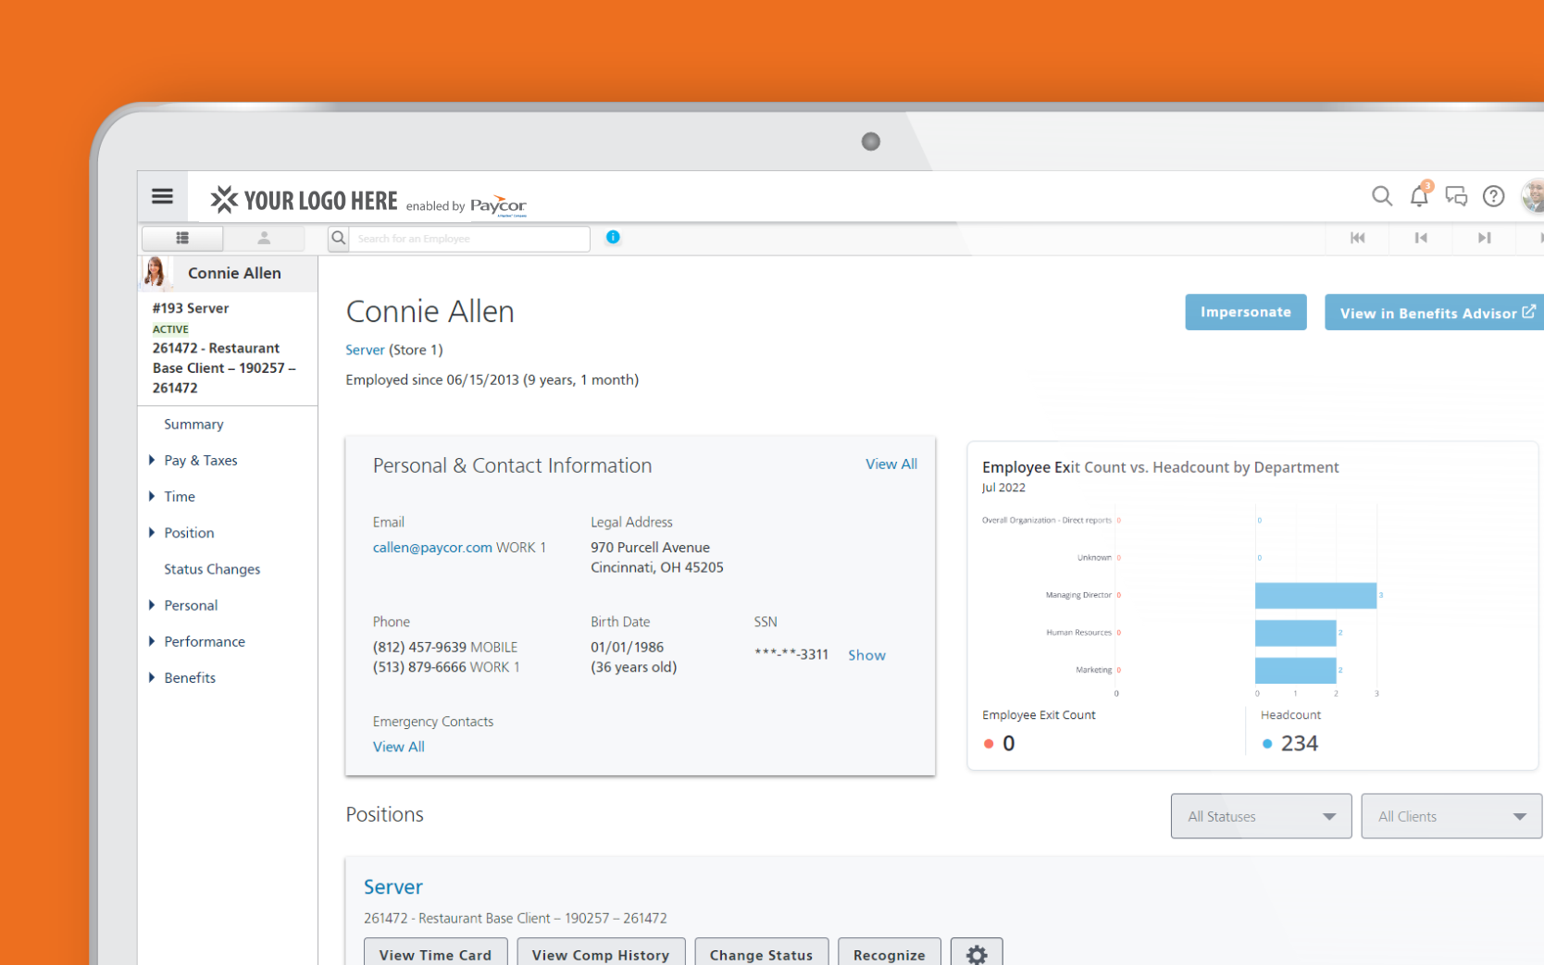This screenshot has width=1544, height=965.
Task: Jump to first employee record
Action: [x=1358, y=238]
